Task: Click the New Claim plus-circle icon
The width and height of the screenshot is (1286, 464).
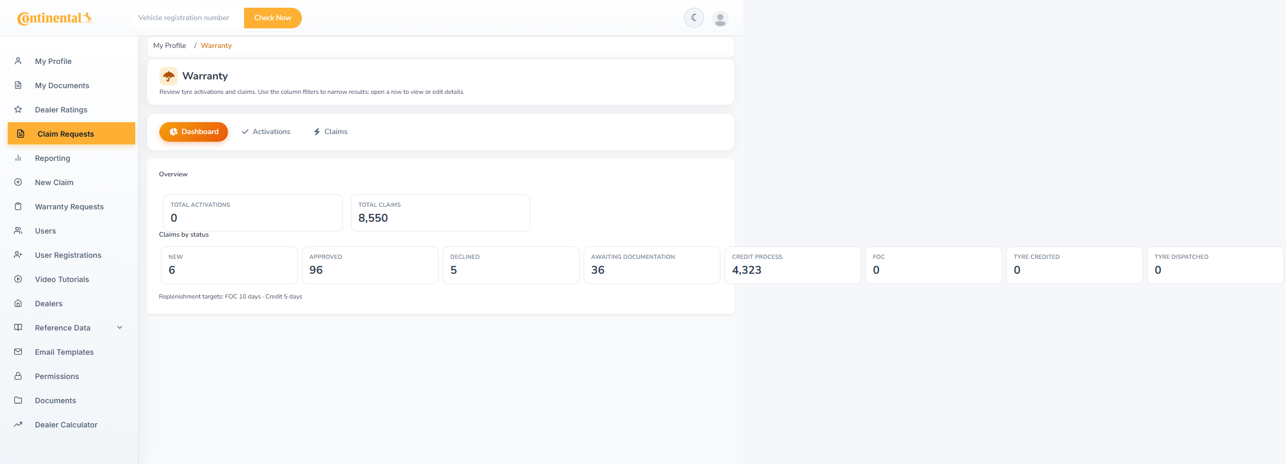Action: point(18,182)
